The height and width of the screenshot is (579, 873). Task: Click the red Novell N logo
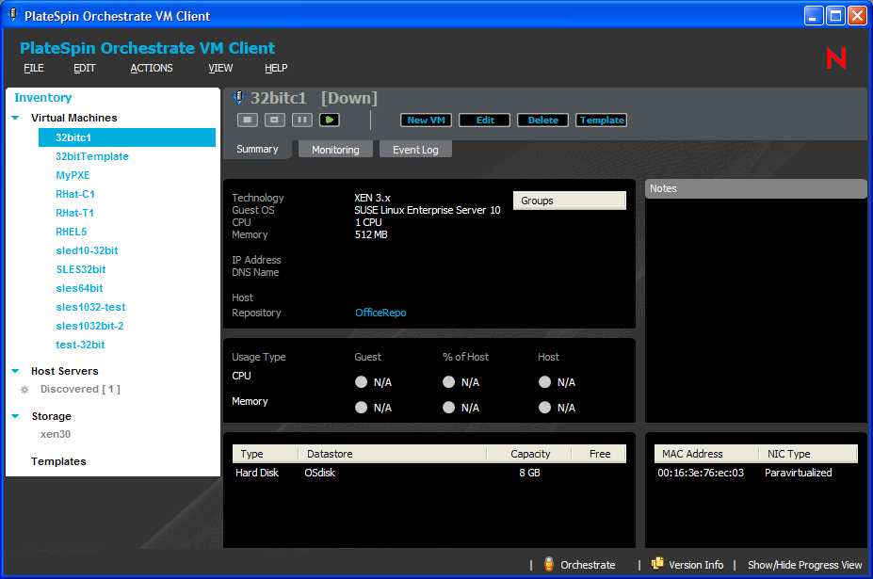835,58
